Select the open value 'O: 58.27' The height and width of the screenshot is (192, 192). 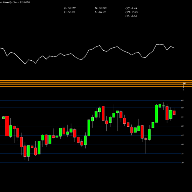click(x=70, y=8)
